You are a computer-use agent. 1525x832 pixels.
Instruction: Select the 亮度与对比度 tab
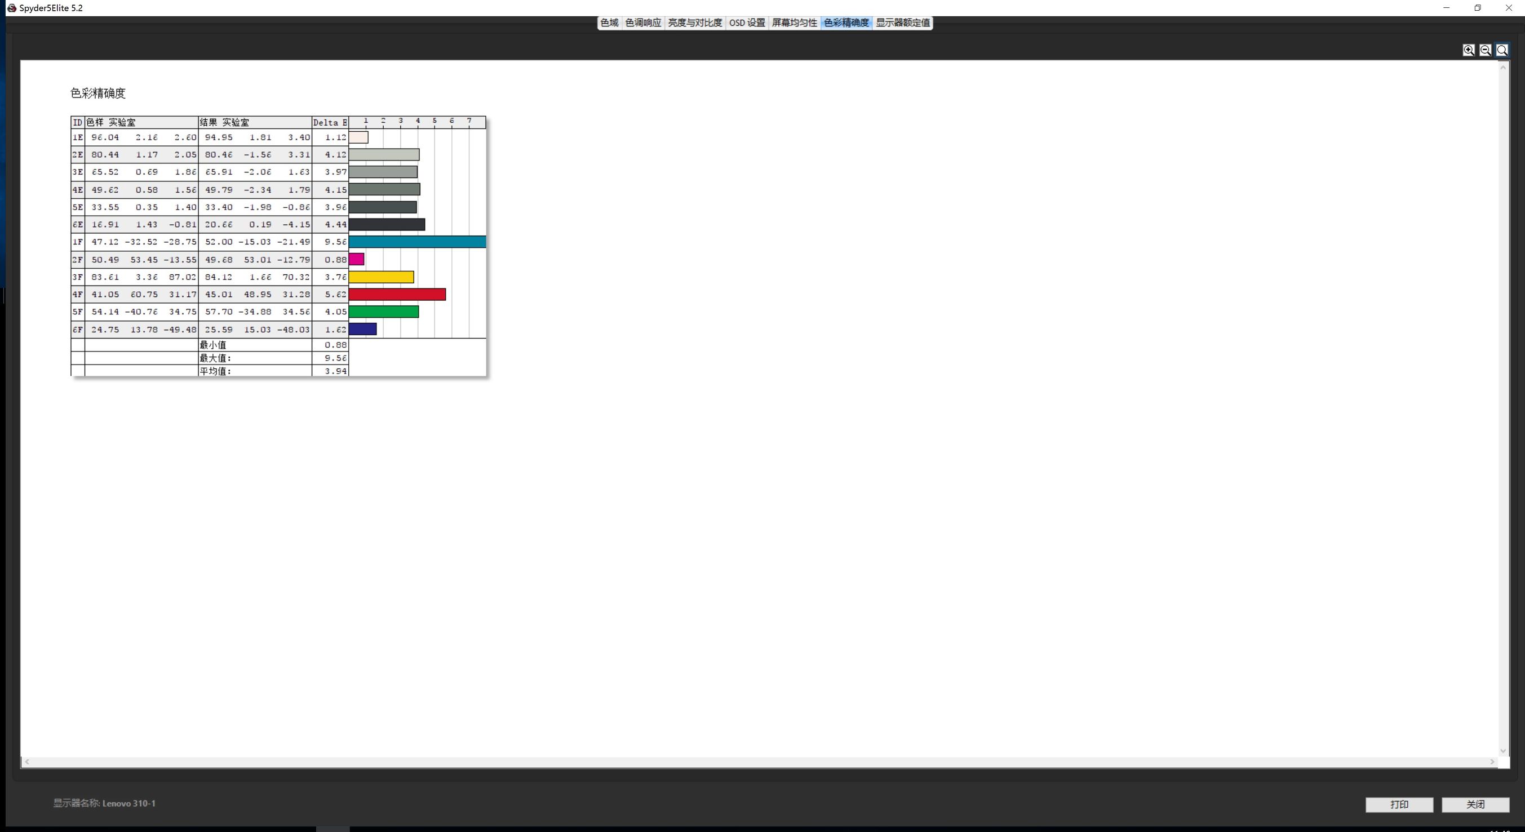coord(694,23)
